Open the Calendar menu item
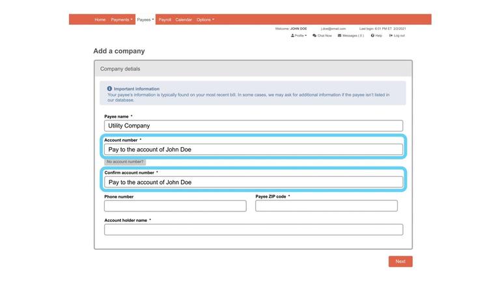 pos(184,20)
